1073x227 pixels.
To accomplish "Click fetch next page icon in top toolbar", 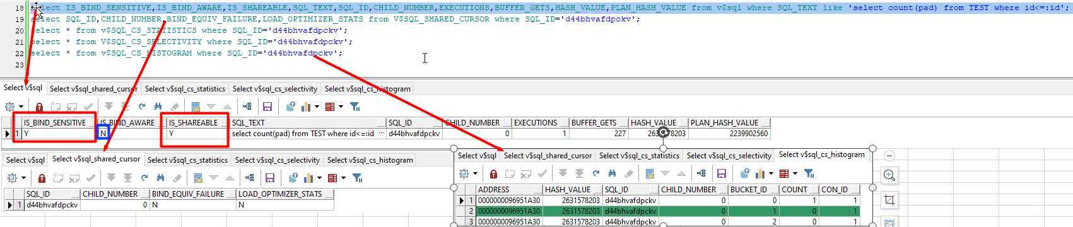I will pos(108,107).
